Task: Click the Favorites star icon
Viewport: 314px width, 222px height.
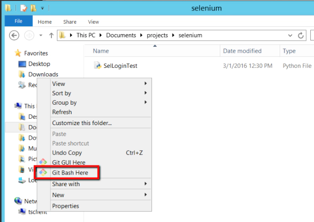Action: [18, 53]
